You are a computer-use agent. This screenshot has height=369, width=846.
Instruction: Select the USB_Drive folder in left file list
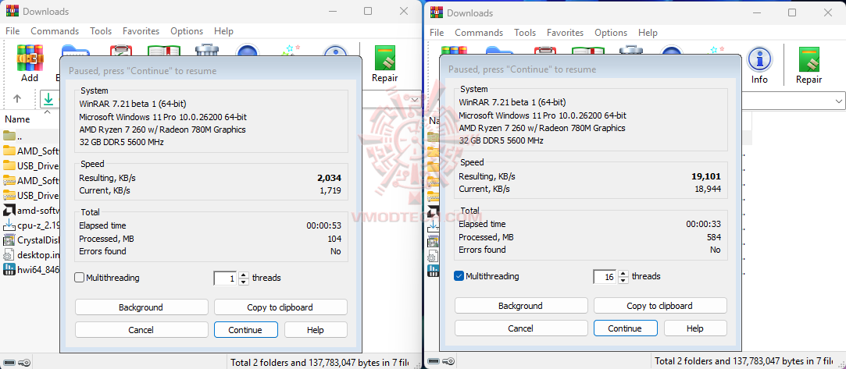pyautogui.click(x=30, y=165)
